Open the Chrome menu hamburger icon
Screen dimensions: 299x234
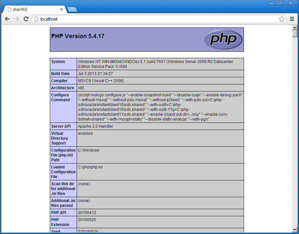292,19
